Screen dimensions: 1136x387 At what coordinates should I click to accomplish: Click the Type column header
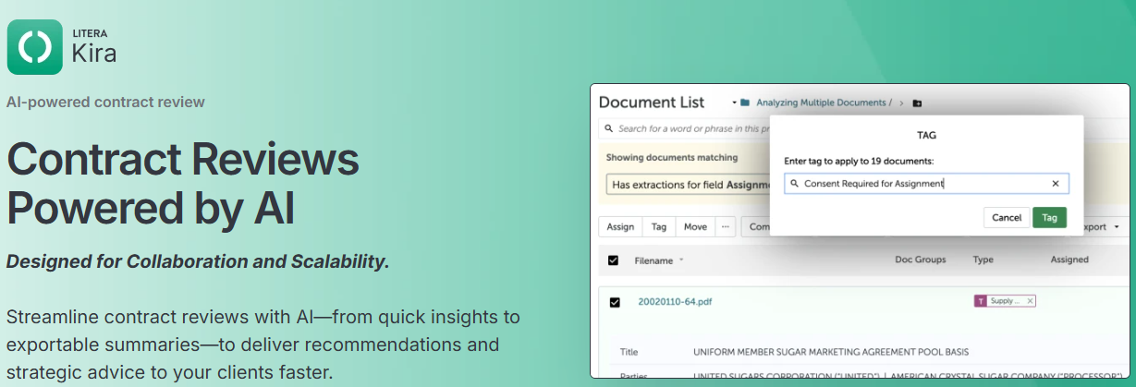pos(983,260)
